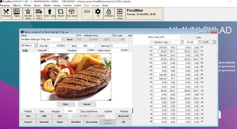The height and width of the screenshot is (129, 237).
Task: Click price row 01 value 275.00
Action: [160, 47]
